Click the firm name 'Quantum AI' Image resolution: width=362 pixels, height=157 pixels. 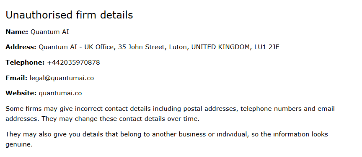pyautogui.click(x=49, y=32)
